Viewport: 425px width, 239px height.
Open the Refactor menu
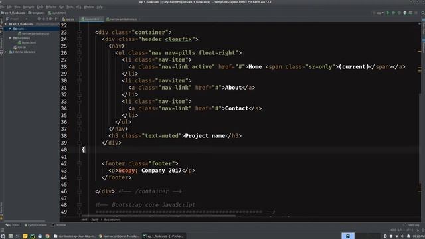click(x=51, y=7)
